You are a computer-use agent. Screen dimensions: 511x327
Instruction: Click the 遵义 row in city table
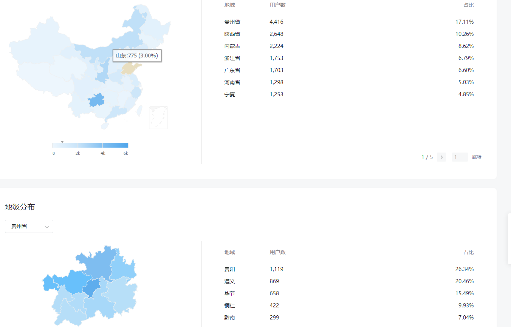click(x=349, y=281)
